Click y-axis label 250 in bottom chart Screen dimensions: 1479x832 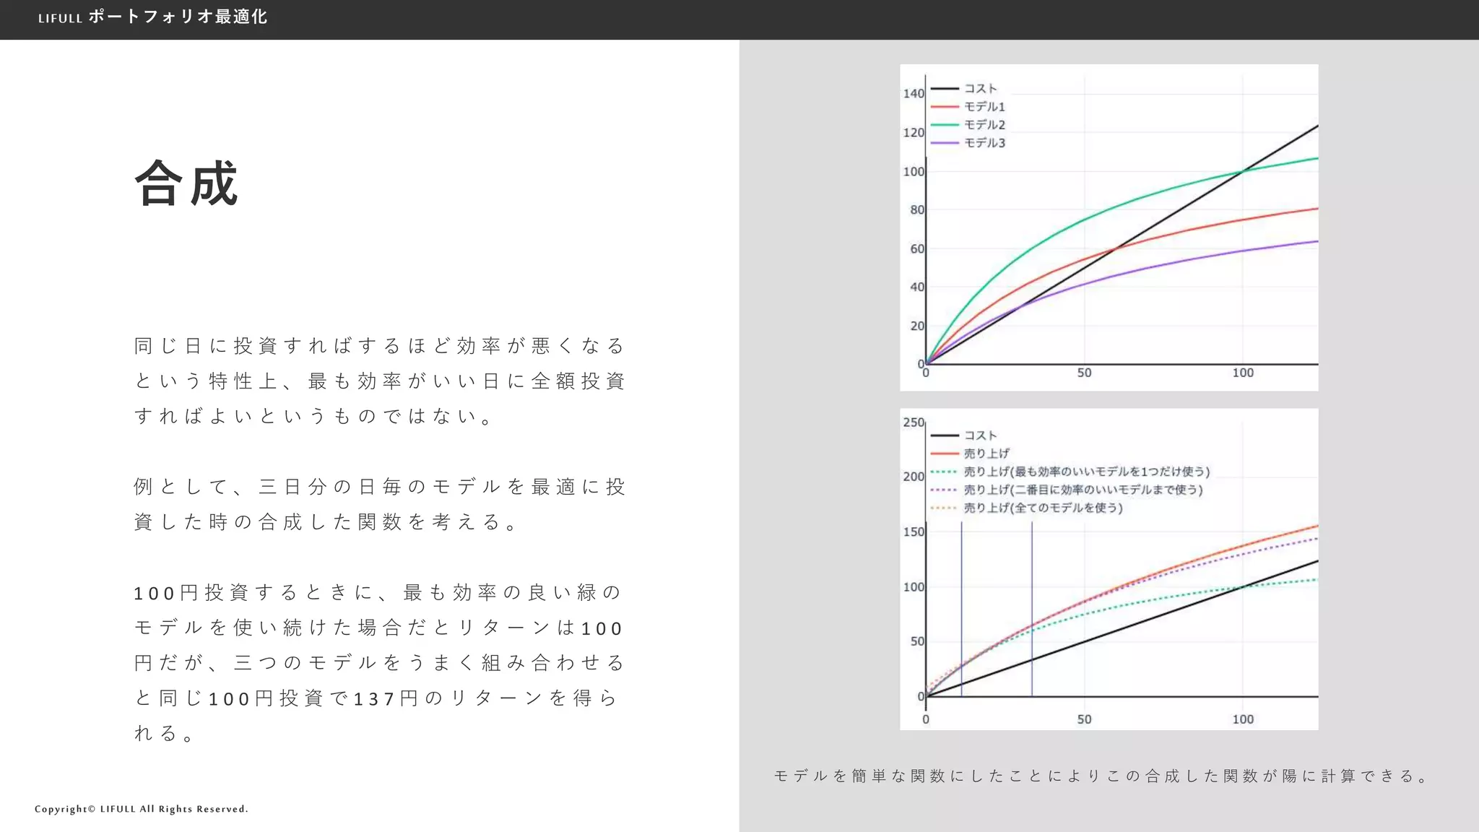tap(914, 422)
